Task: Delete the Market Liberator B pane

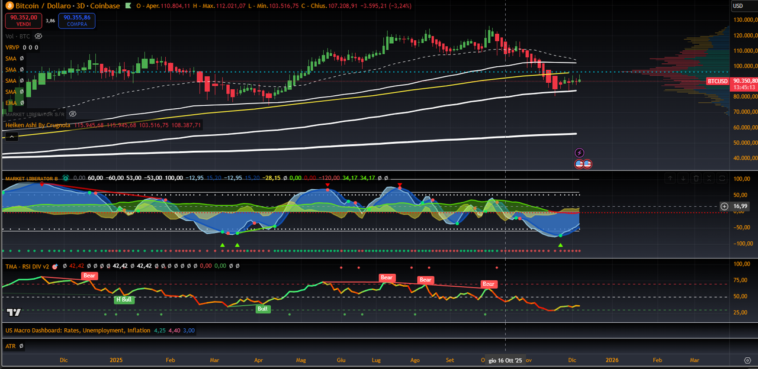Action: point(696,178)
